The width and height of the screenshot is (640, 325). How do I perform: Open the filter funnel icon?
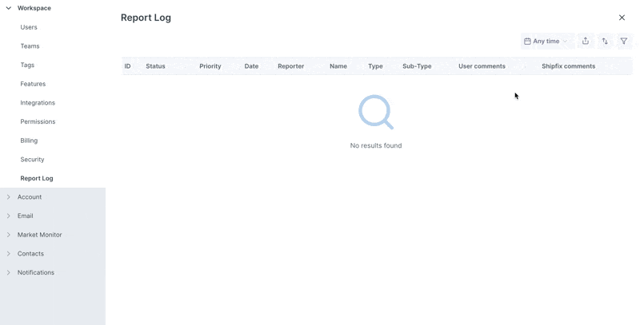(624, 42)
